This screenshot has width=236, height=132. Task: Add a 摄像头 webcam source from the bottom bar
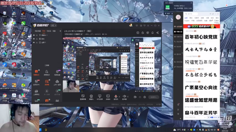[x=91, y=97]
